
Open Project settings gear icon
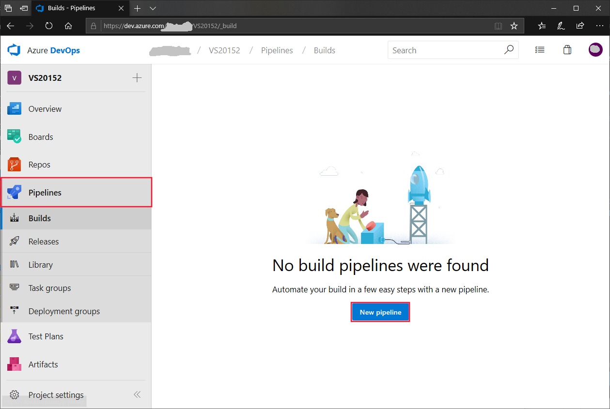pos(14,395)
